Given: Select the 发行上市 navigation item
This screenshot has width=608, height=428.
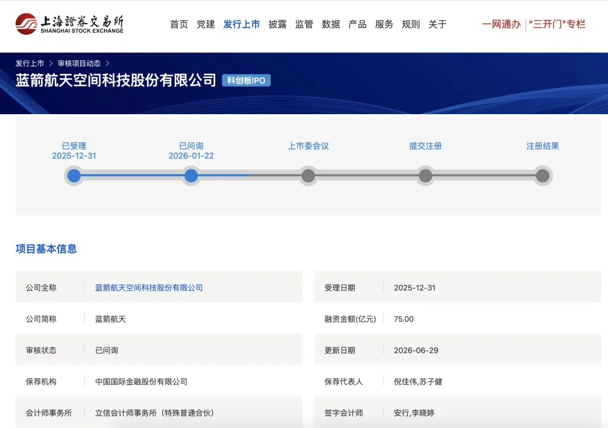Looking at the screenshot, I should pos(242,24).
